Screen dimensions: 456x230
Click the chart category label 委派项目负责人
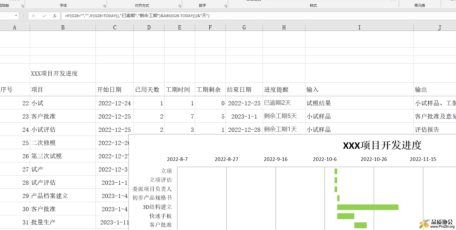click(152, 189)
